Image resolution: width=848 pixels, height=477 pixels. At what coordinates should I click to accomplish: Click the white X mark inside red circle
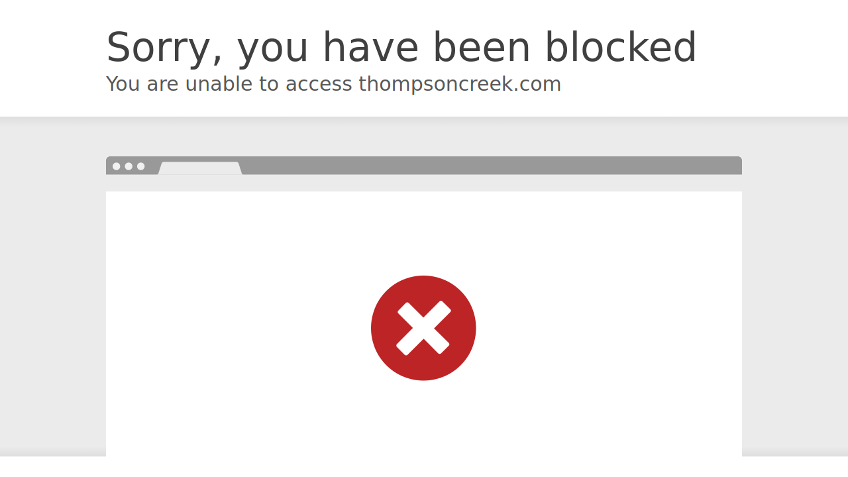423,328
